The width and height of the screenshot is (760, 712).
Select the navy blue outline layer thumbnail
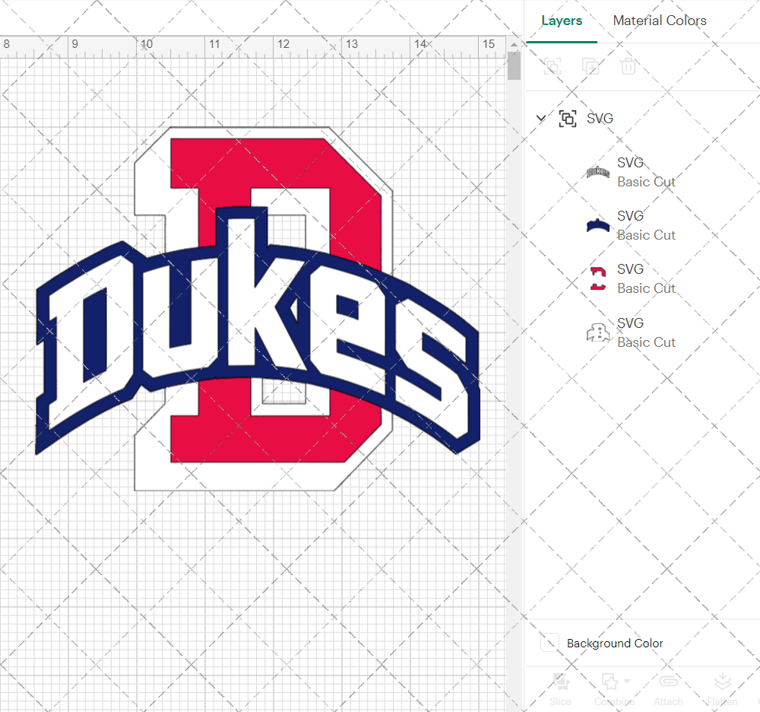point(597,225)
